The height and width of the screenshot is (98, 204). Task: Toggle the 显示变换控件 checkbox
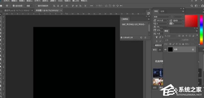[36, 6]
